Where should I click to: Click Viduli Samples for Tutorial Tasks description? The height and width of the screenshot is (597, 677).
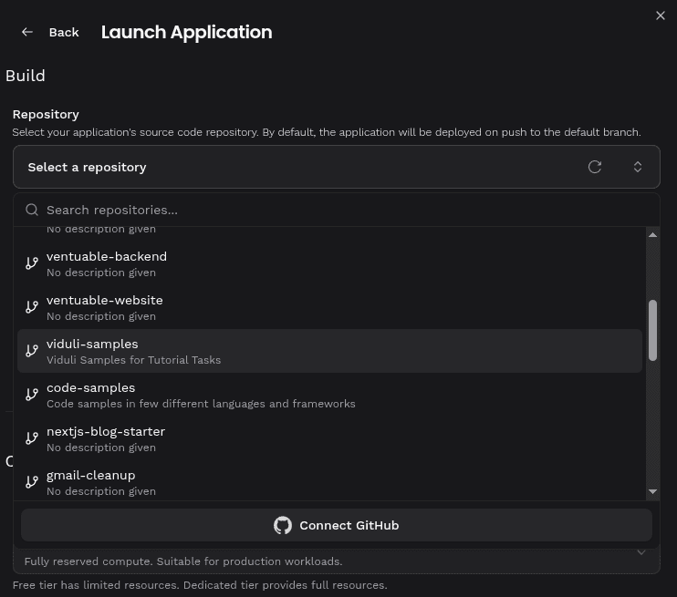pyautogui.click(x=133, y=360)
